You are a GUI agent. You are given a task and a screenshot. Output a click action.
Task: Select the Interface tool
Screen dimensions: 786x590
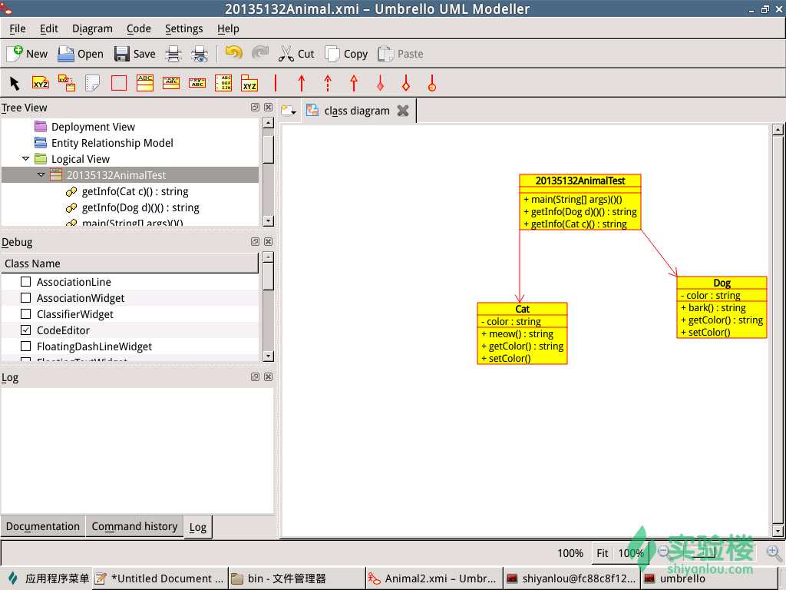point(171,83)
